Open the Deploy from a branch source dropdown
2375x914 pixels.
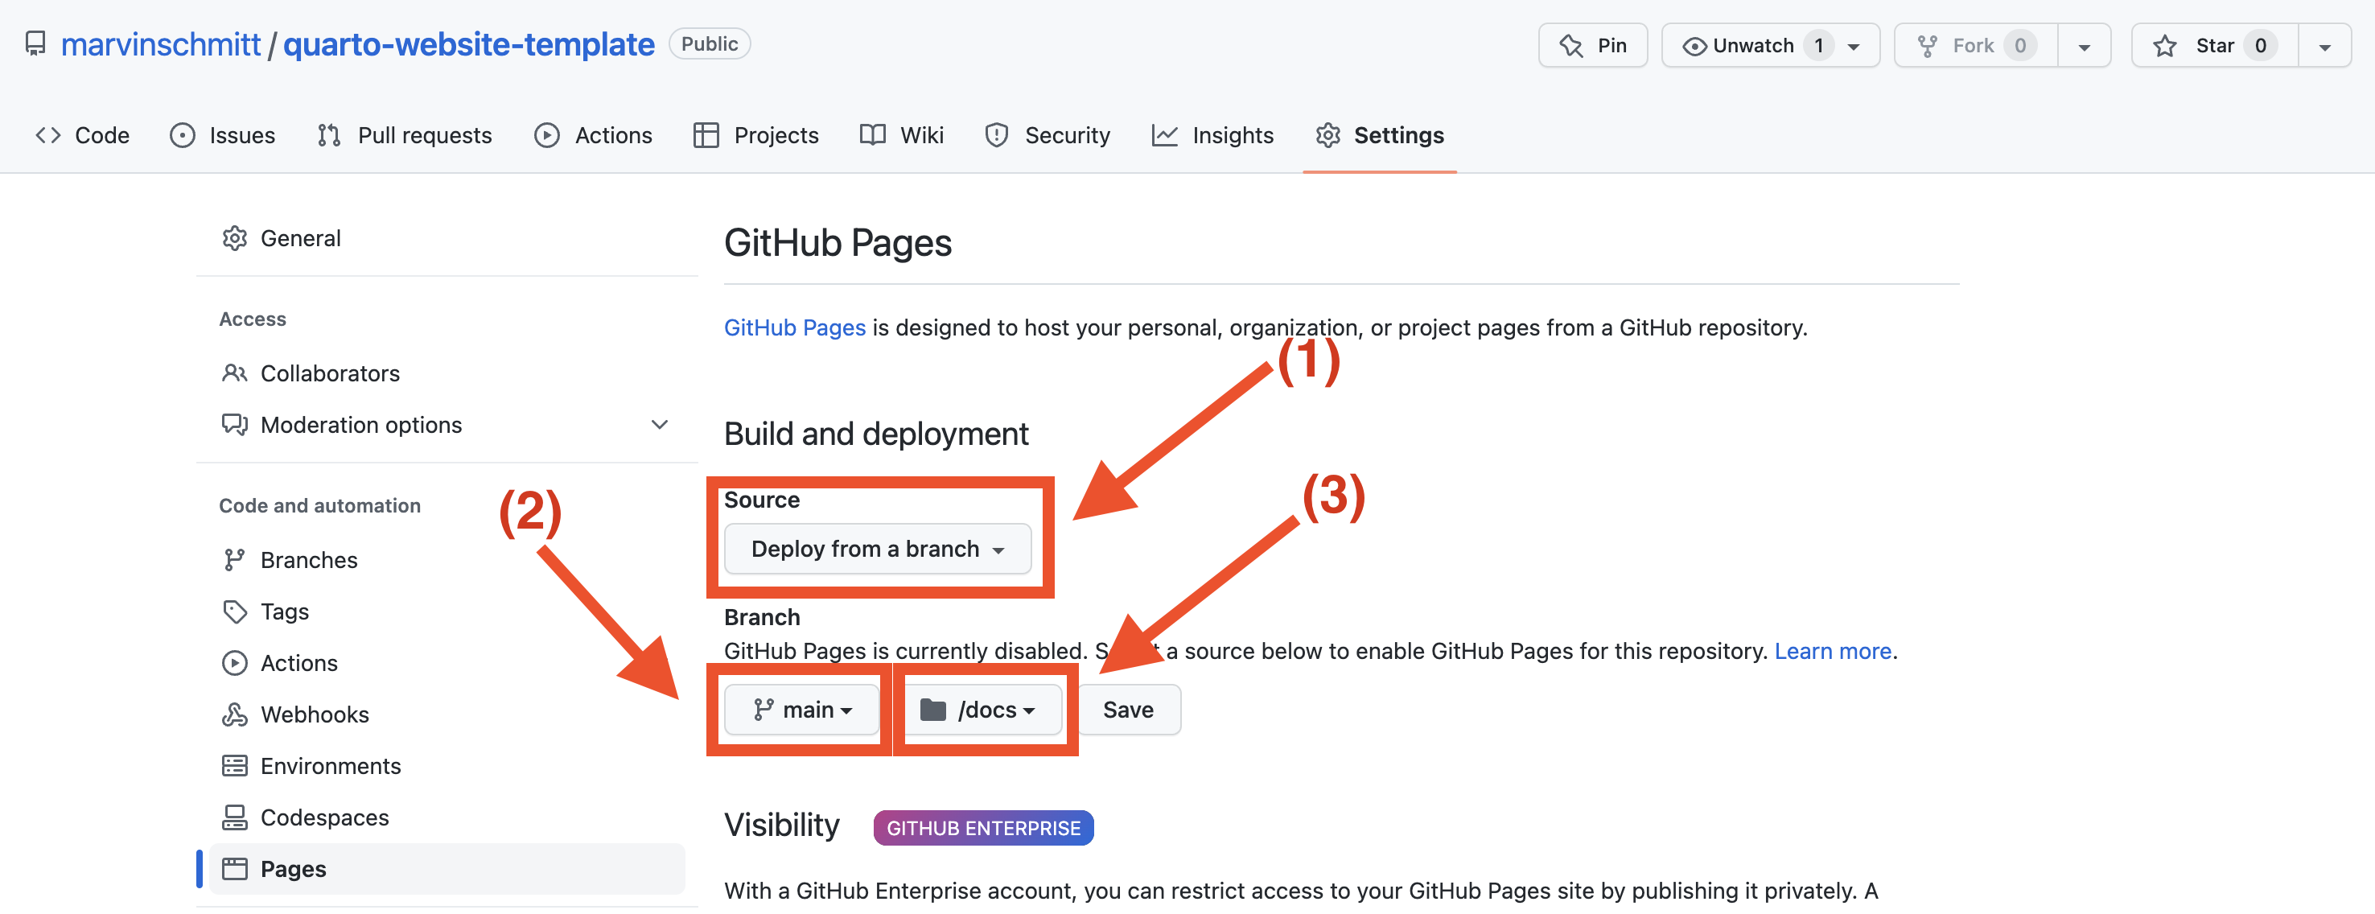click(x=878, y=550)
